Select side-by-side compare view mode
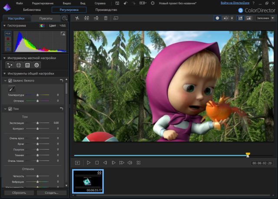 click(226, 18)
